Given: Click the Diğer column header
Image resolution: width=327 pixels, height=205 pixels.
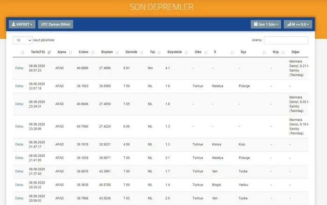Looking at the screenshot, I should click(x=296, y=52).
